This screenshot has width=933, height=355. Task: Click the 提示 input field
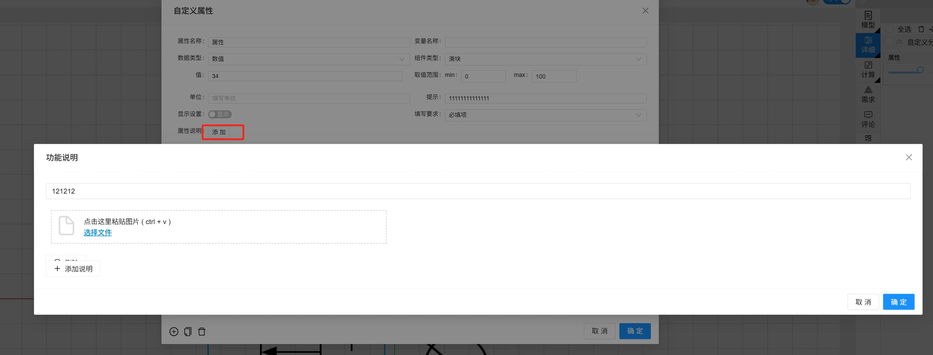545,98
